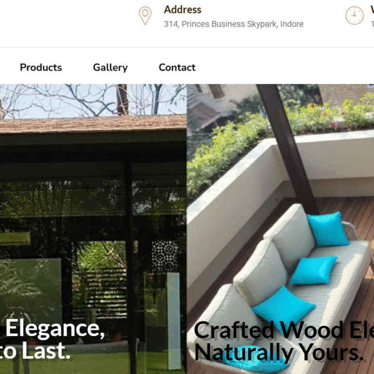Click the 'Elegance,' slide heading
Viewport: 374px width, 374px height.
click(55, 329)
